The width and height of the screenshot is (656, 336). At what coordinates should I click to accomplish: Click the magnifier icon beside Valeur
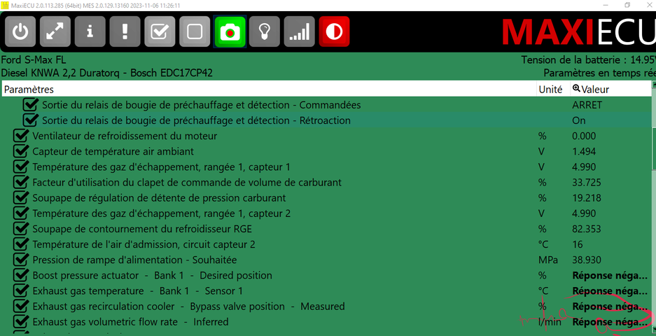coord(576,89)
